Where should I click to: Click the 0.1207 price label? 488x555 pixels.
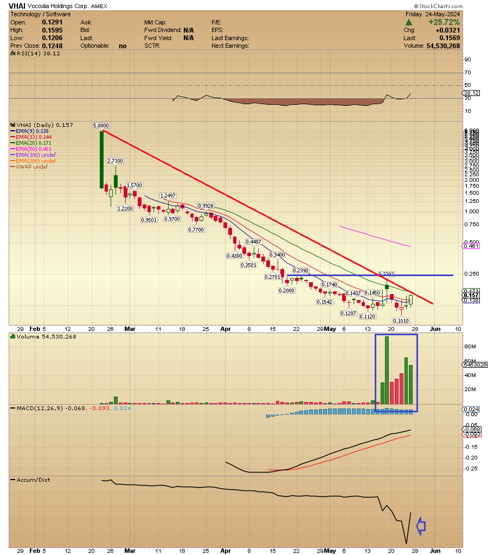pyautogui.click(x=348, y=313)
